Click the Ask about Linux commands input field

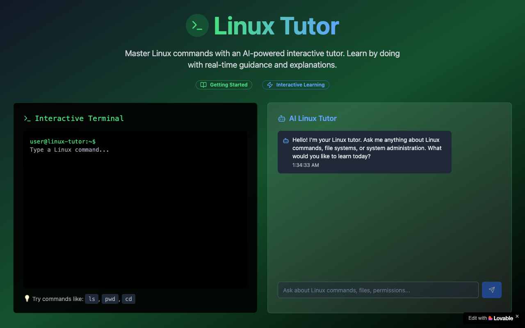coord(378,290)
